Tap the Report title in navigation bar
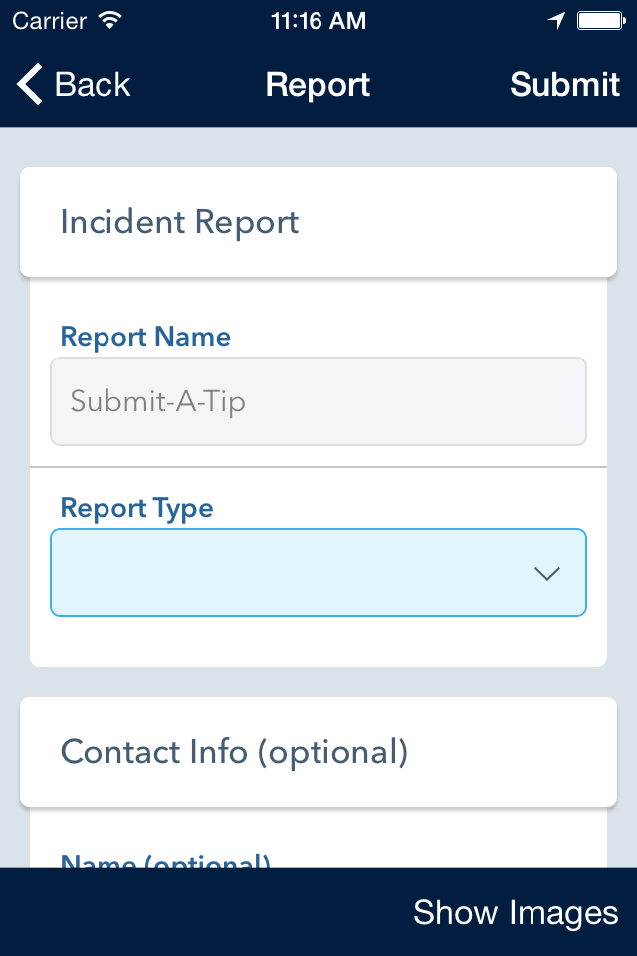 (318, 84)
